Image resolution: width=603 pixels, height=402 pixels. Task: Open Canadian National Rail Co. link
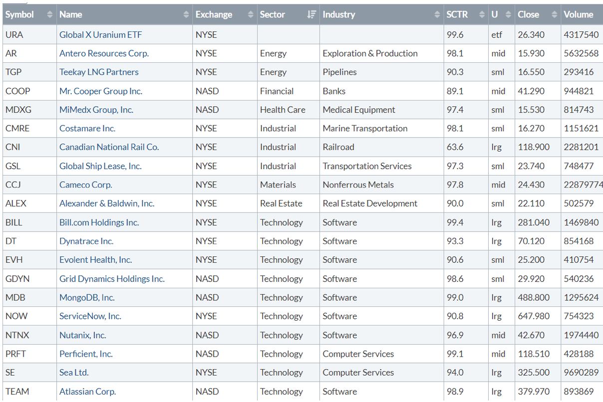(x=109, y=147)
